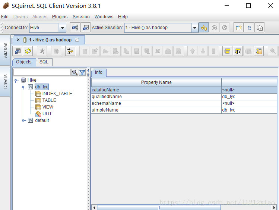The height and width of the screenshot is (210, 279).
Task: Open the Session menu
Action: click(81, 17)
